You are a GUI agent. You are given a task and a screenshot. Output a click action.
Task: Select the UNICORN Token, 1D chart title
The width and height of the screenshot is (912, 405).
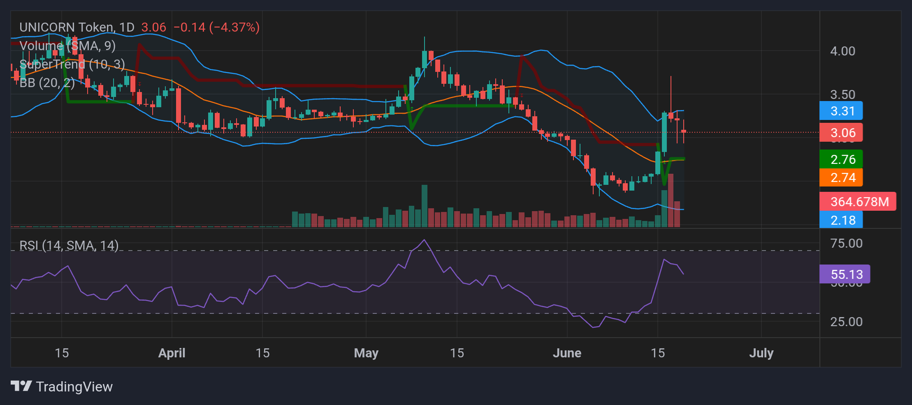77,27
